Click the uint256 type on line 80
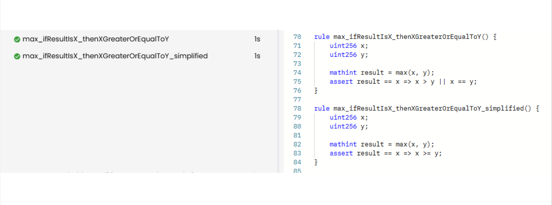The width and height of the screenshot is (552, 205). [x=343, y=126]
